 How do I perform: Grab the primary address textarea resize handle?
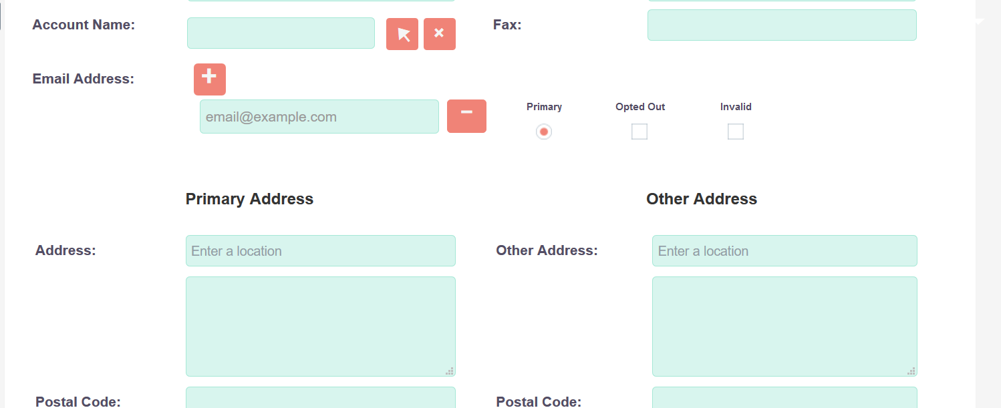coord(450,371)
